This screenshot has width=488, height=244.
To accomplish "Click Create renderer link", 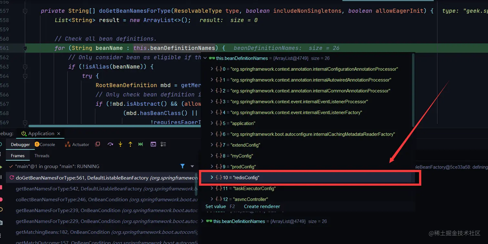I will (x=262, y=206).
